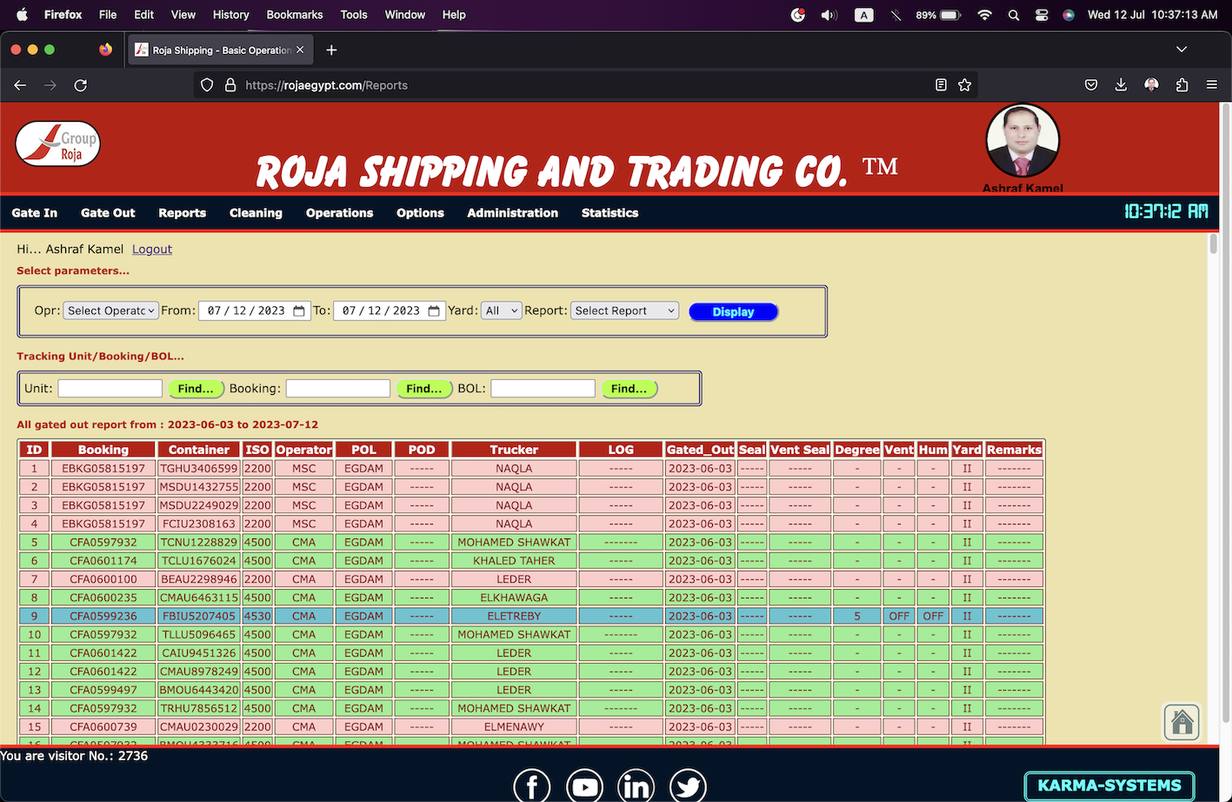The width and height of the screenshot is (1232, 802).
Task: Open the Gate Out menu
Action: pos(108,212)
